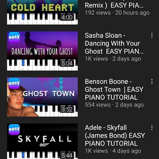Viewport: 159px width, 159px height.
Task: Click the easy badge on Ghost Town thumbnail
Action: point(14,83)
